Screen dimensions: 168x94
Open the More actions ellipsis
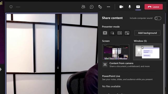108,7
